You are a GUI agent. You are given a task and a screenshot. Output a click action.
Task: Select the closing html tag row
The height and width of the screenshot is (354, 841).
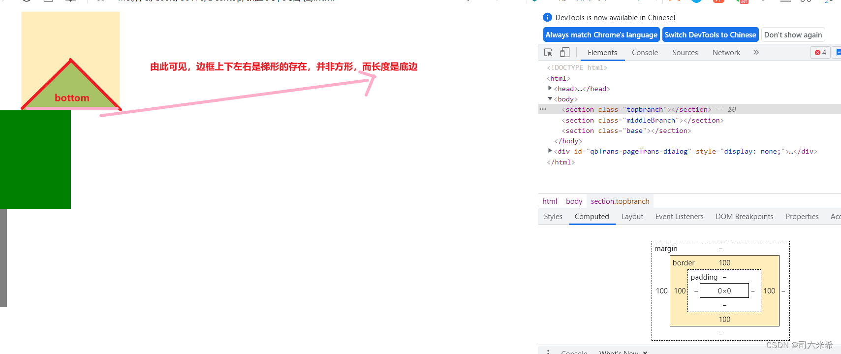[x=689, y=162]
